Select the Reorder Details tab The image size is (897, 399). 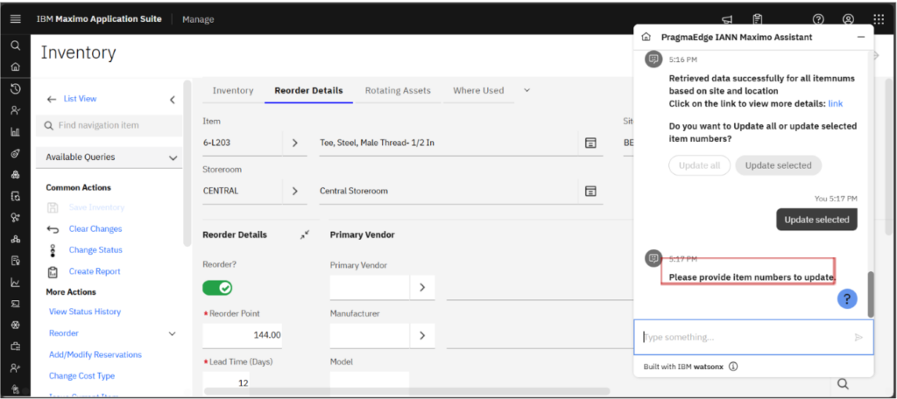(x=309, y=90)
